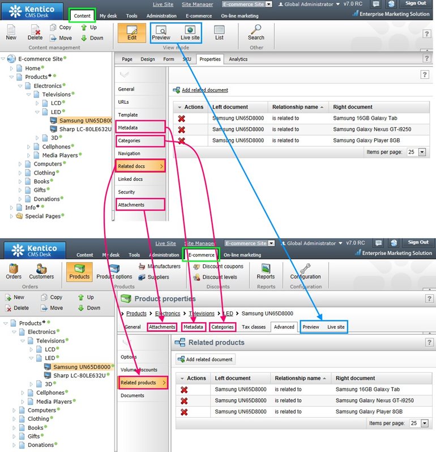436x452 pixels.
Task: Open Content tab in top CMS Desk menu
Action: click(x=82, y=16)
